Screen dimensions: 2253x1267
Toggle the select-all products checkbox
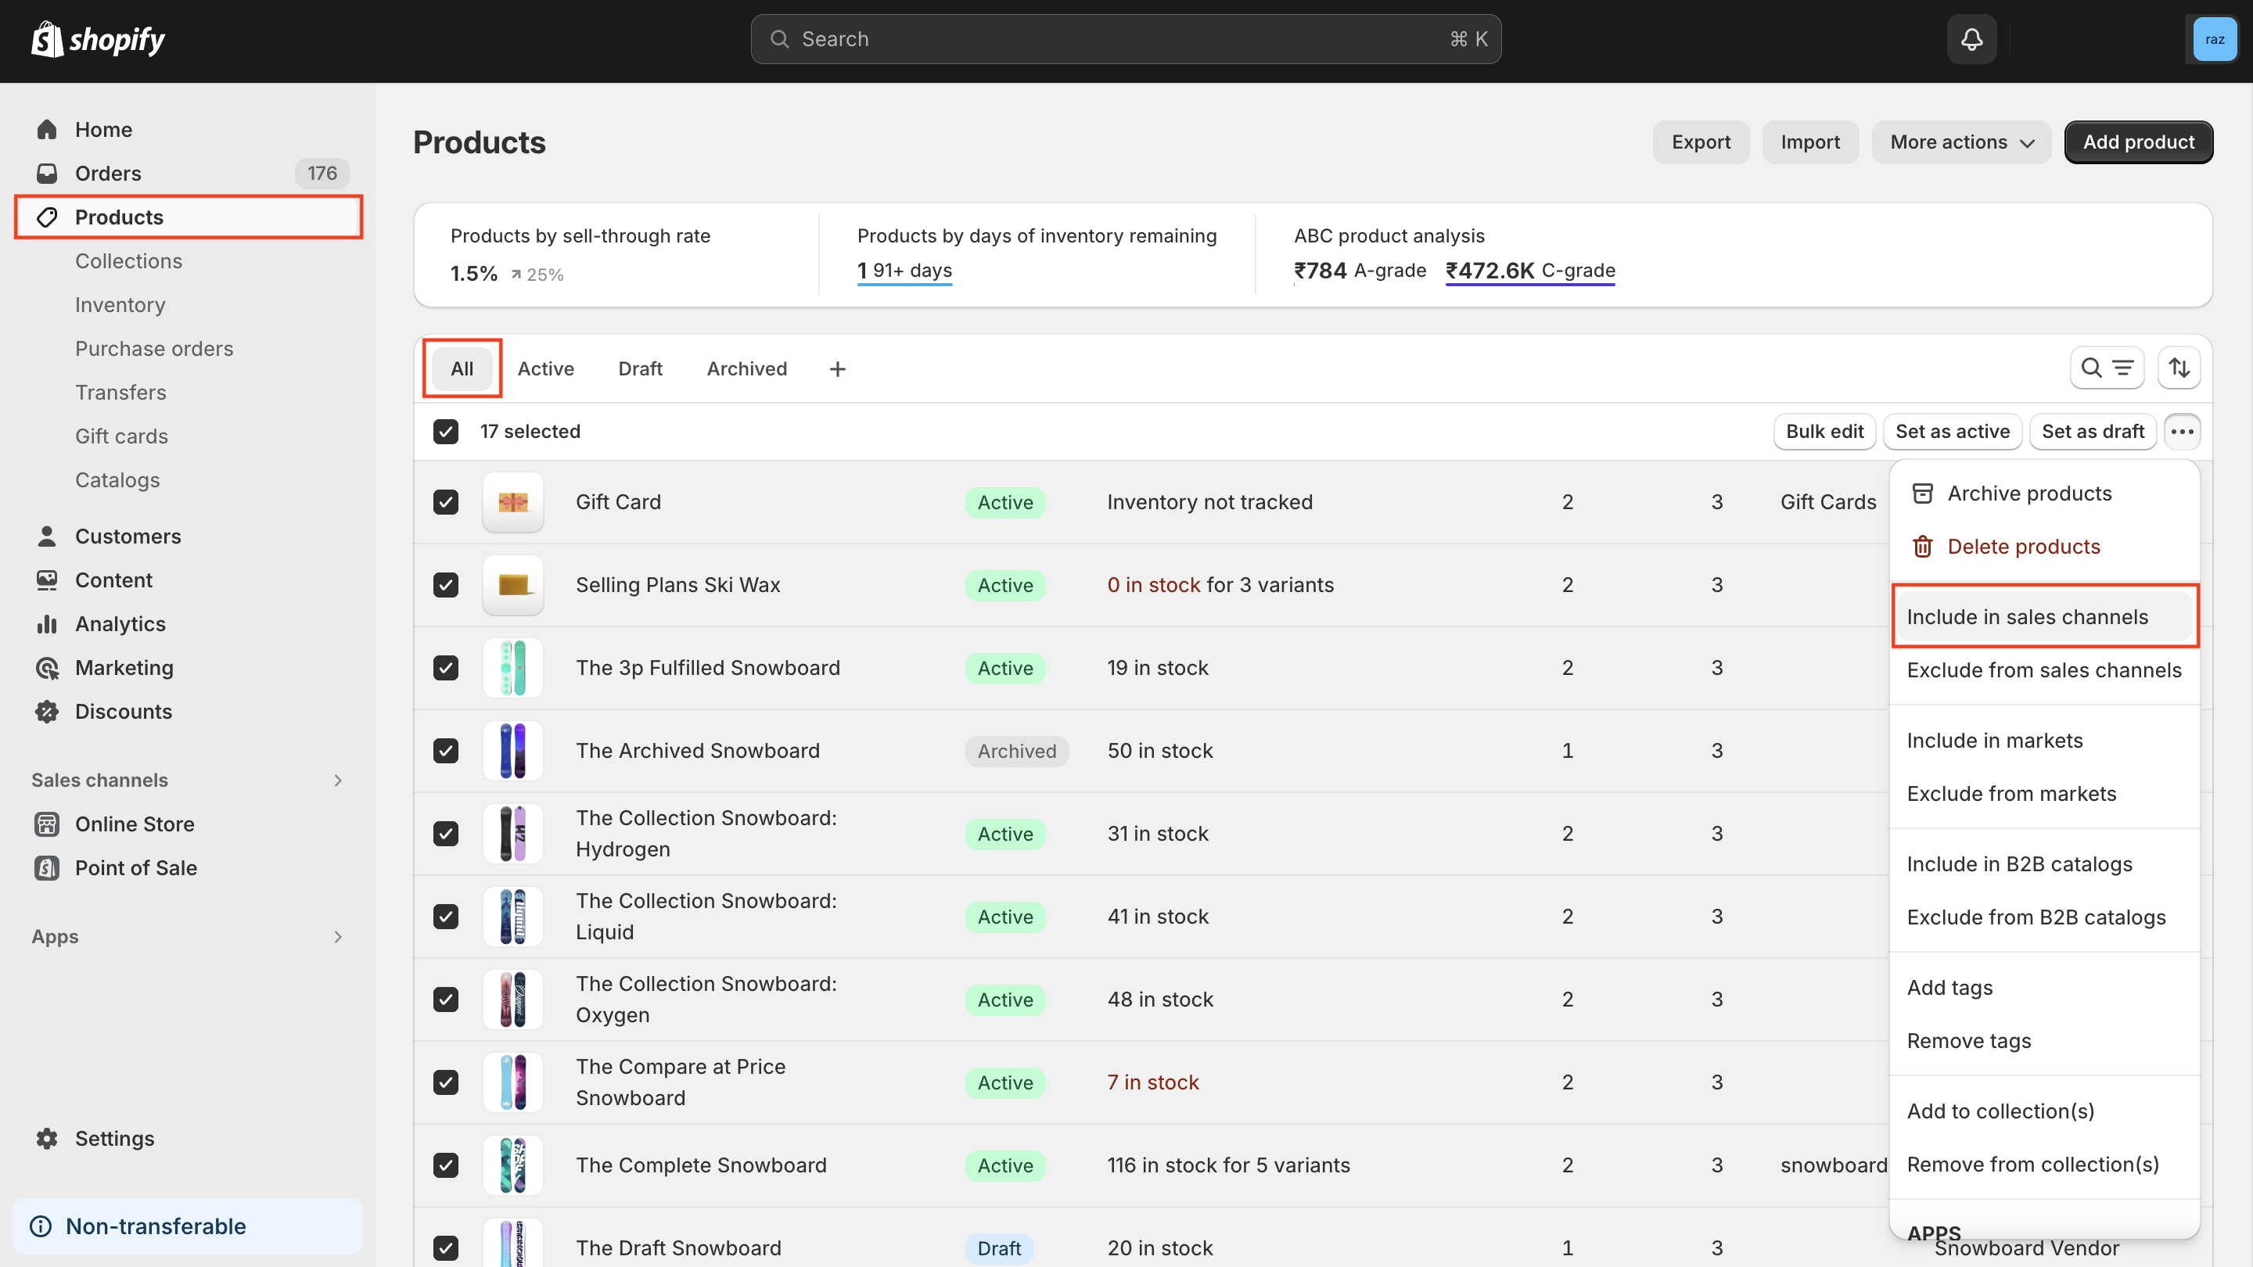447,432
